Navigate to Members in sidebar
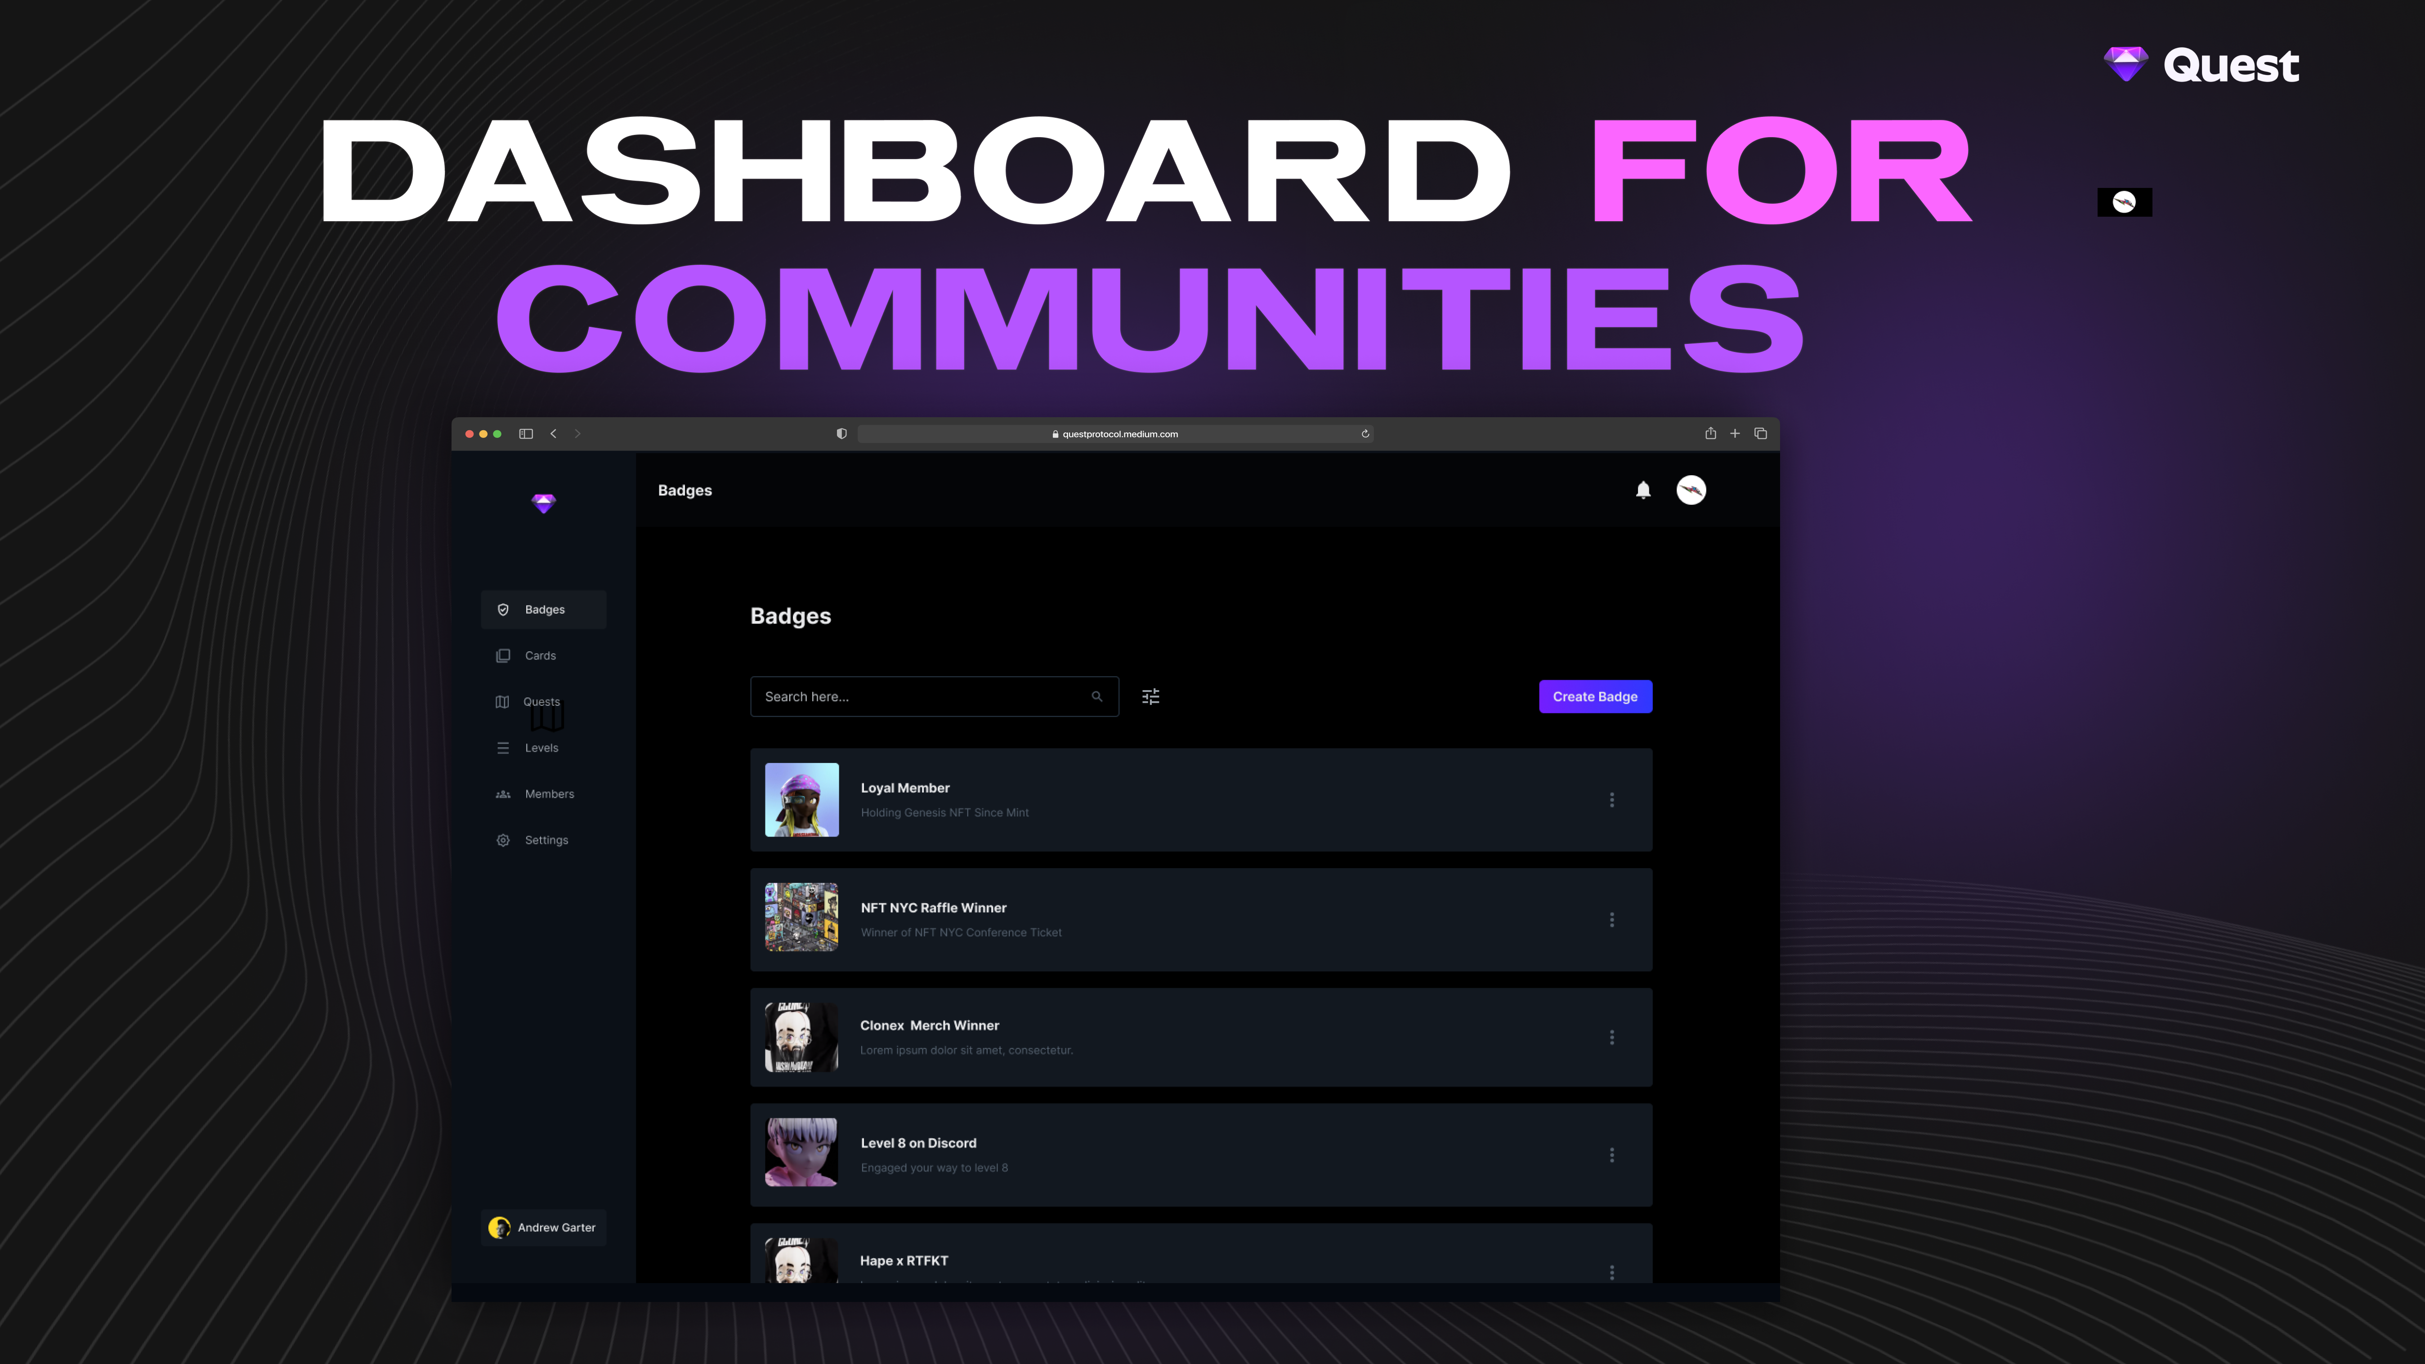 549,793
